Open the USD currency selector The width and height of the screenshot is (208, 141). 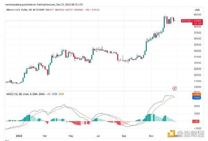point(196,10)
